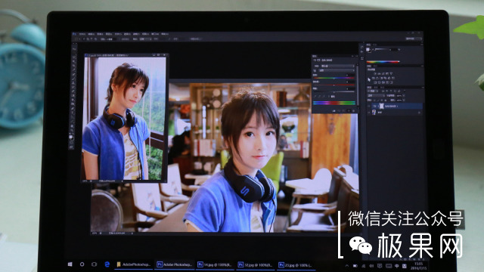Click the Lightness slider in Properties panel
This screenshot has height=272, width=484.
click(334, 92)
